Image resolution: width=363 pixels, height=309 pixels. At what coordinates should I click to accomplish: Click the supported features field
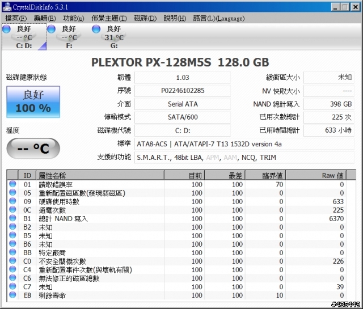click(x=244, y=158)
